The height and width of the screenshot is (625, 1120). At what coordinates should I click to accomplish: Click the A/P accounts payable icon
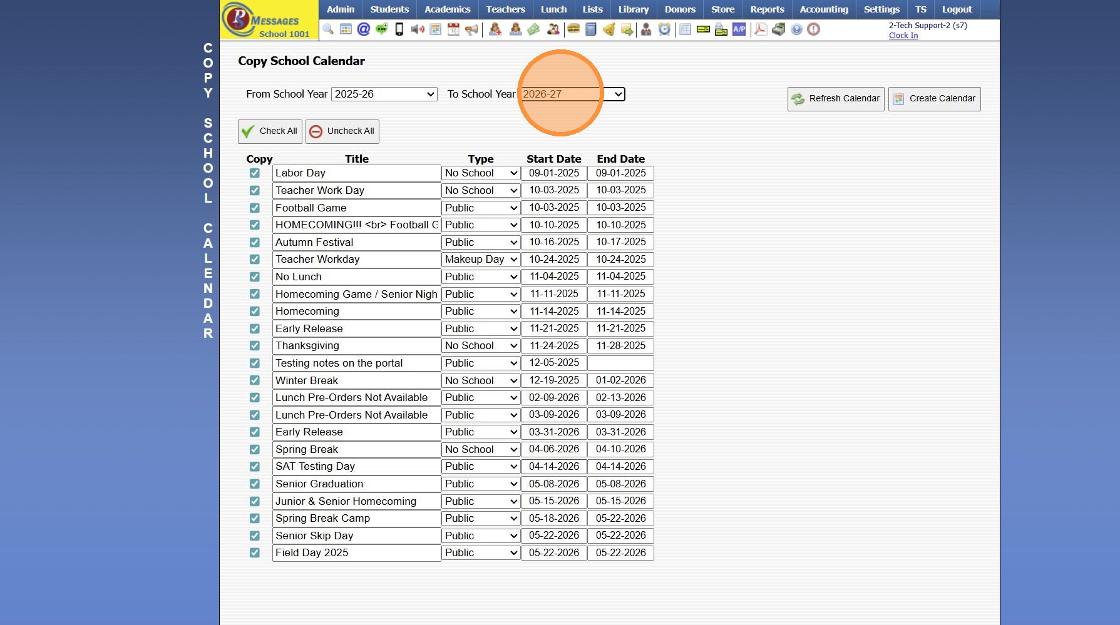[739, 29]
